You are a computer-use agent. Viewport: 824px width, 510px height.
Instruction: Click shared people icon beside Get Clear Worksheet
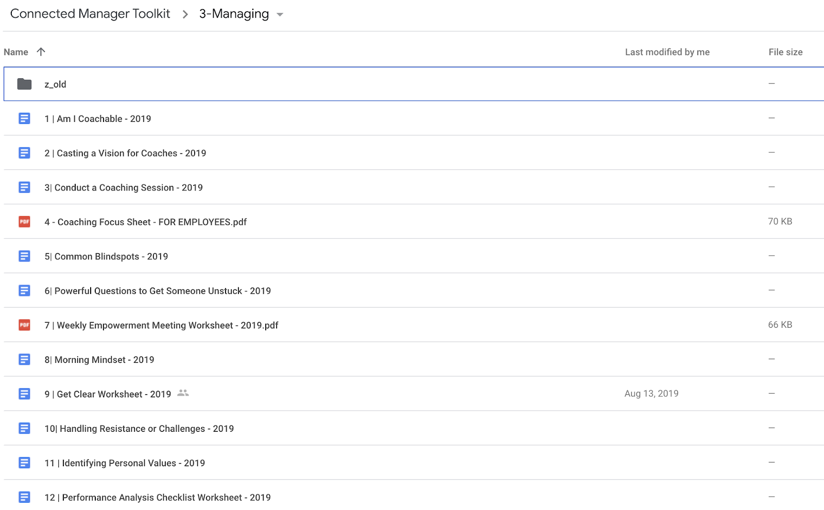tap(183, 393)
